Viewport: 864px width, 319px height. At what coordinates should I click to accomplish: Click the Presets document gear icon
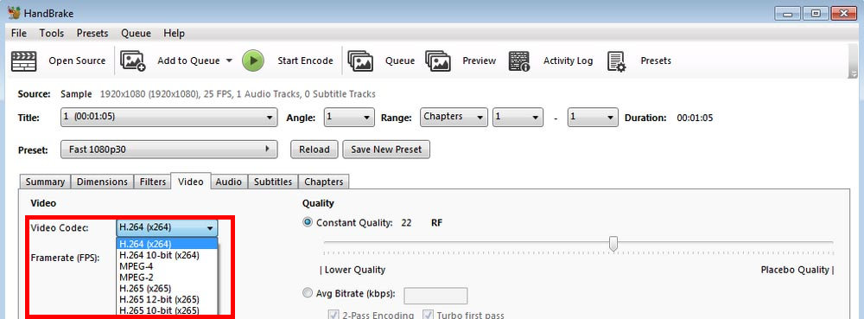(617, 61)
